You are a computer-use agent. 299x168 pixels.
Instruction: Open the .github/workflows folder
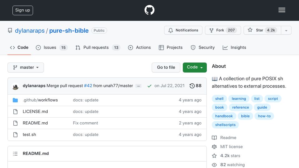[40, 100]
